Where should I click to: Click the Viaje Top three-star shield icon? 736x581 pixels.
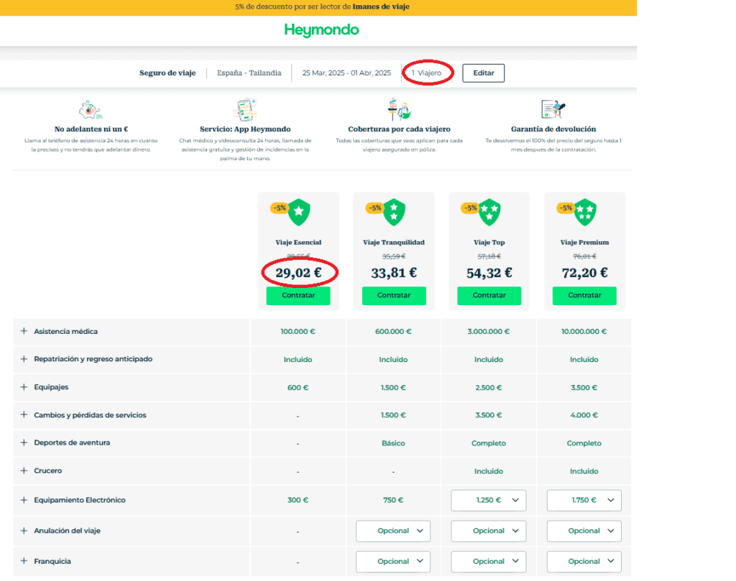(489, 212)
